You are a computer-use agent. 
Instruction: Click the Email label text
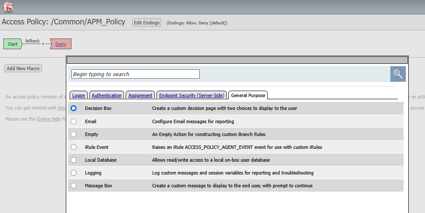(x=91, y=121)
